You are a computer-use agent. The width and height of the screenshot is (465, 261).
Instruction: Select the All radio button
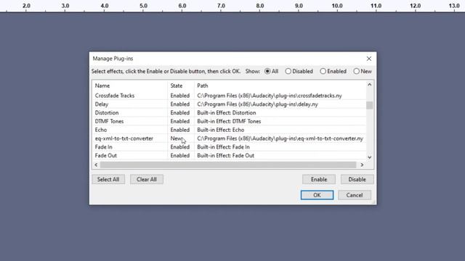coord(271,71)
